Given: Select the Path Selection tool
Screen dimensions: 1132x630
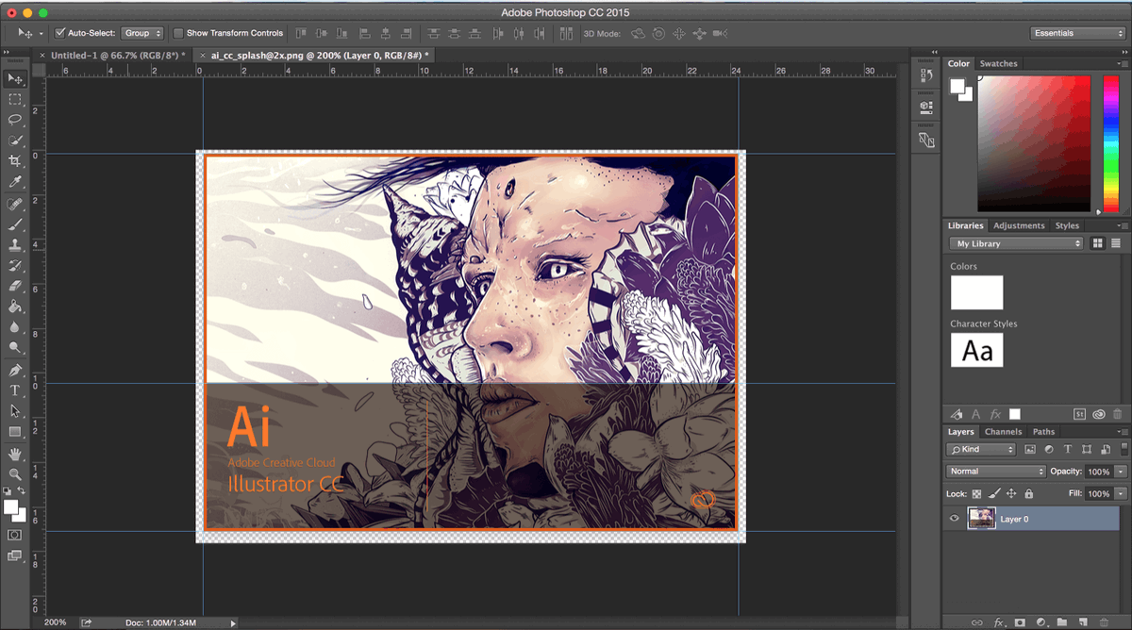Looking at the screenshot, I should tap(15, 412).
